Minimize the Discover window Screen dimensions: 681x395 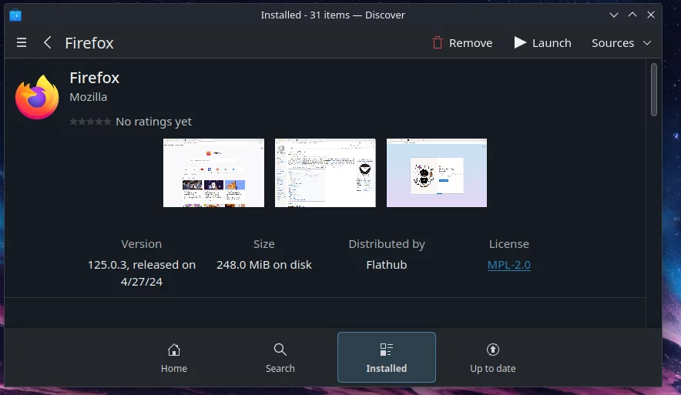tap(614, 15)
